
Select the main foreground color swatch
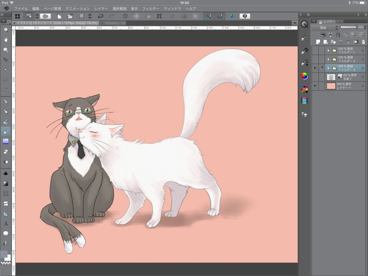click(4, 254)
